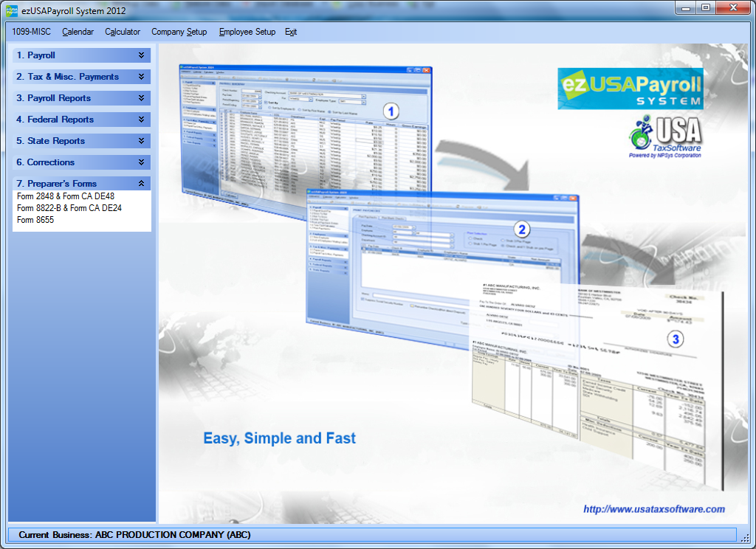Click the step 1 circle badge
This screenshot has width=756, height=549.
click(x=390, y=111)
